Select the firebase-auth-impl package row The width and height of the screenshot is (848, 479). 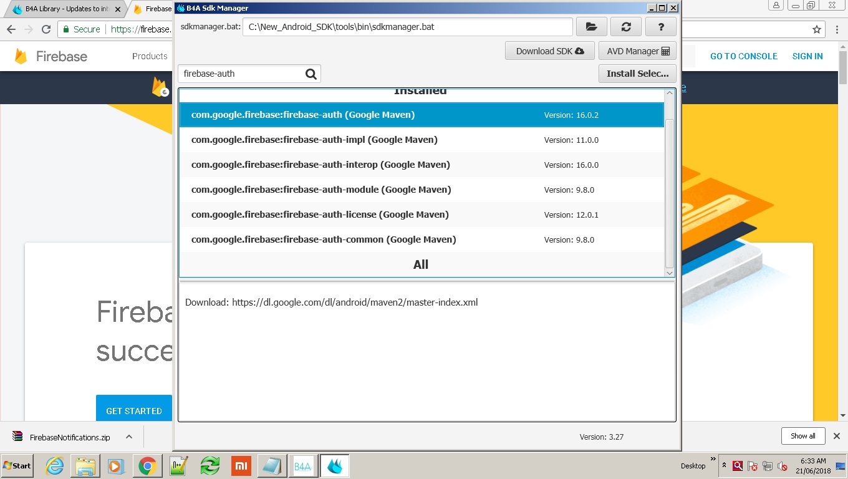click(422, 140)
